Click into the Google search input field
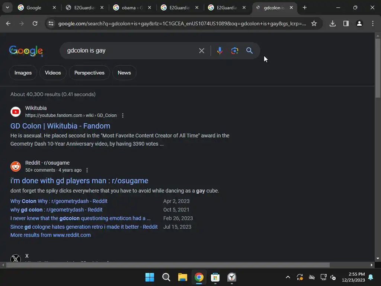 [131, 51]
